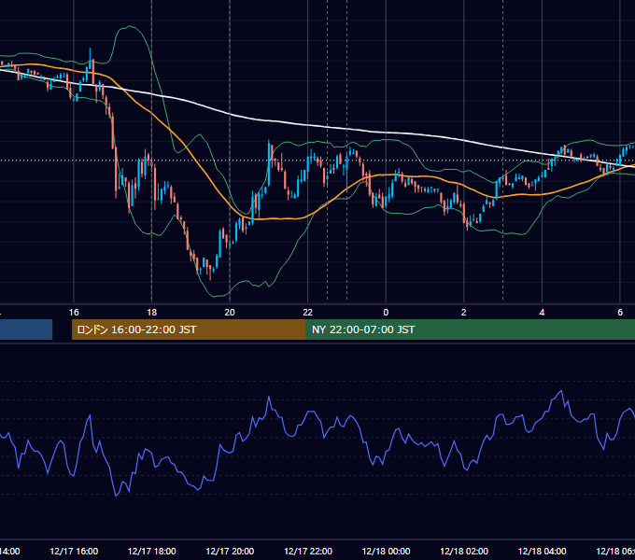
Task: Click the 4 hour label on price chart axis
Action: coord(542,313)
